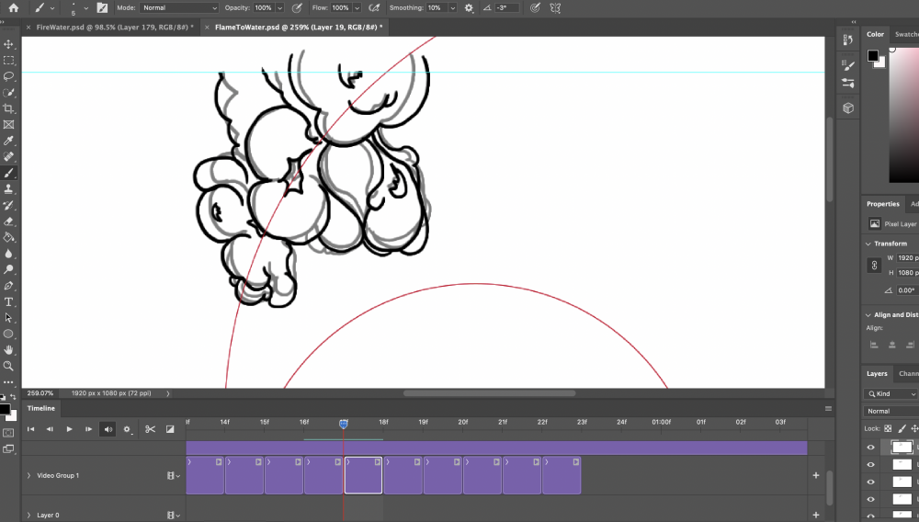
Task: Select the Clone Stamp tool
Action: 9,188
